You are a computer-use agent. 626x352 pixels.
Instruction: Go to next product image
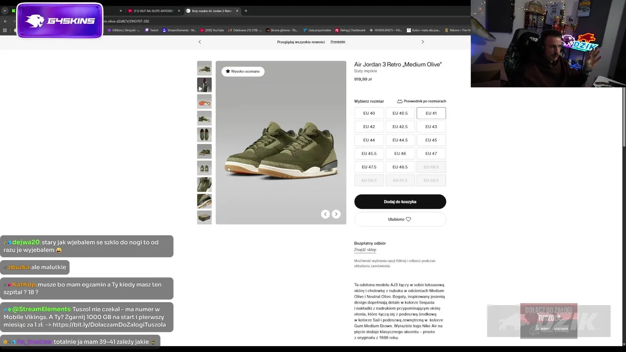[336, 214]
